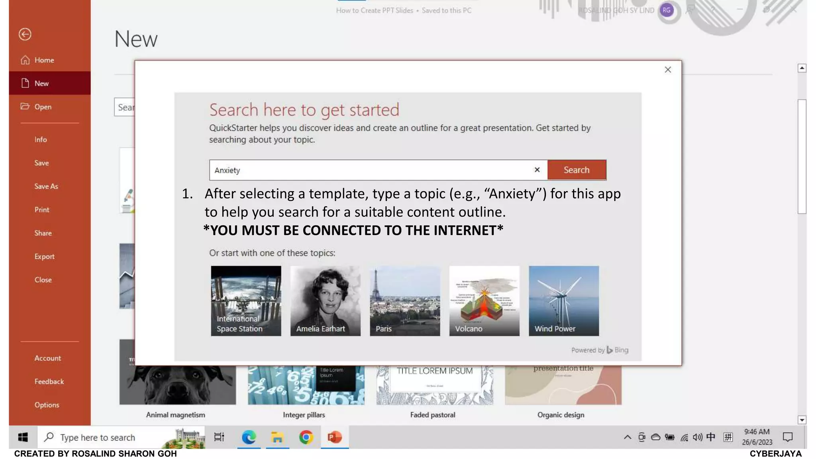Open the Share section
The width and height of the screenshot is (816, 459).
[43, 233]
